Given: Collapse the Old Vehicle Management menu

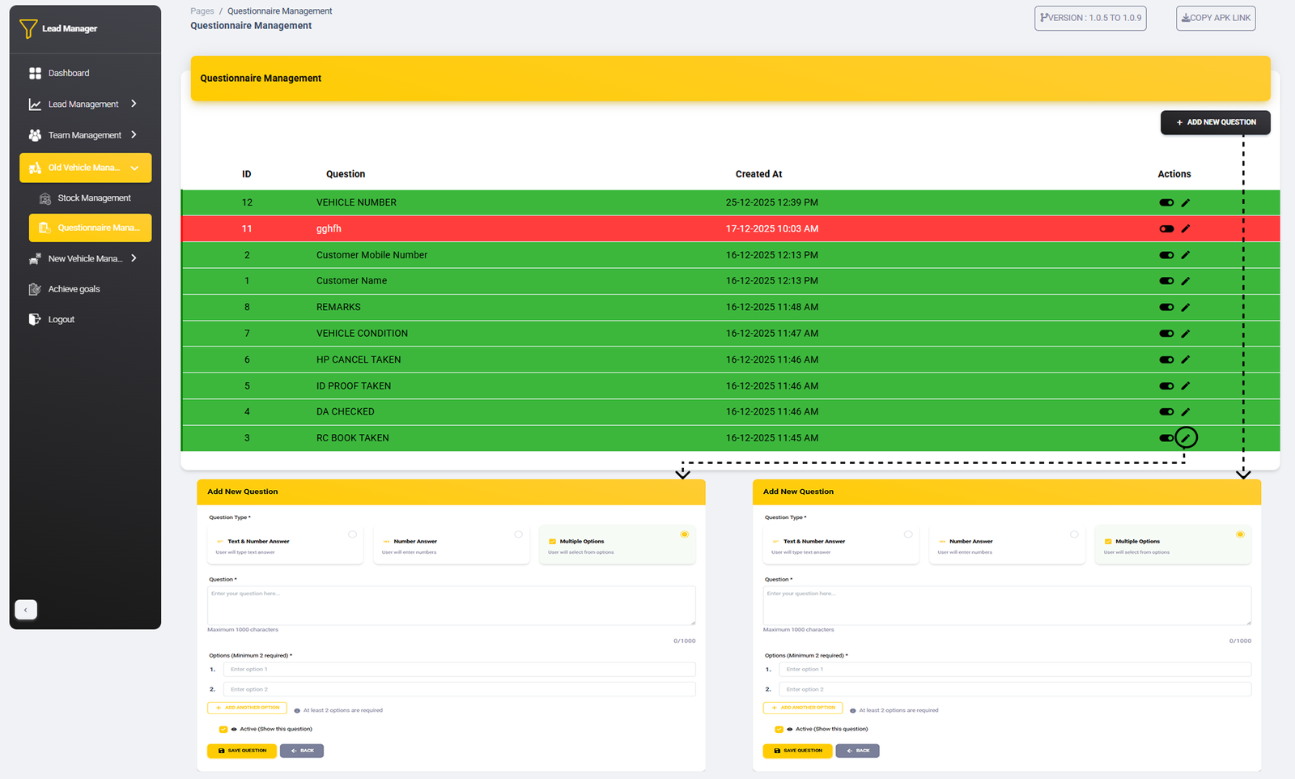Looking at the screenshot, I should pos(134,168).
